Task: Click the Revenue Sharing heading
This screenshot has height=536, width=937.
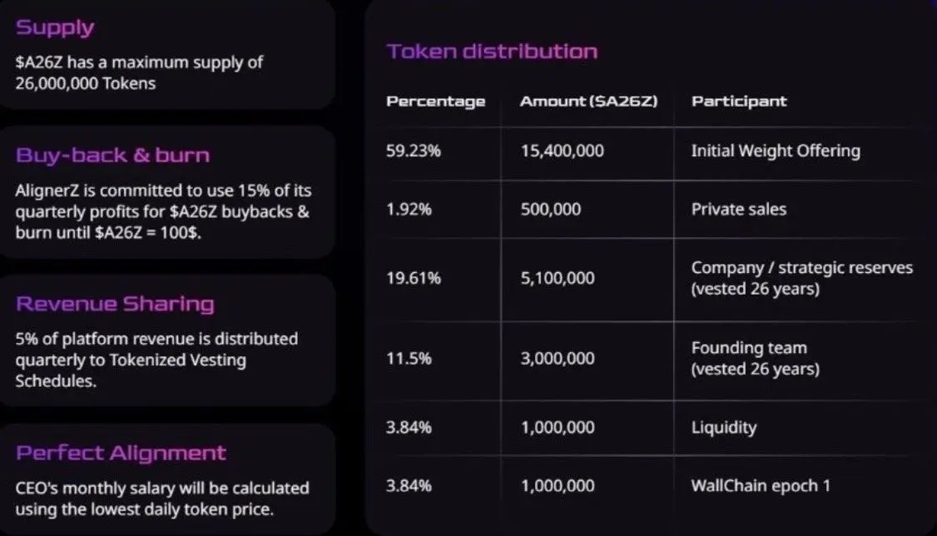Action: (115, 304)
